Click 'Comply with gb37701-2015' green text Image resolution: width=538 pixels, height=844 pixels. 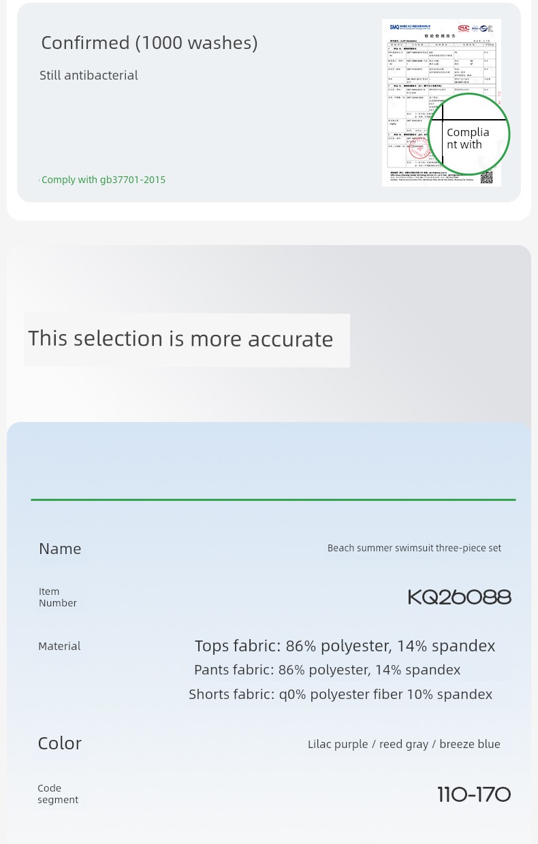pyautogui.click(x=103, y=180)
